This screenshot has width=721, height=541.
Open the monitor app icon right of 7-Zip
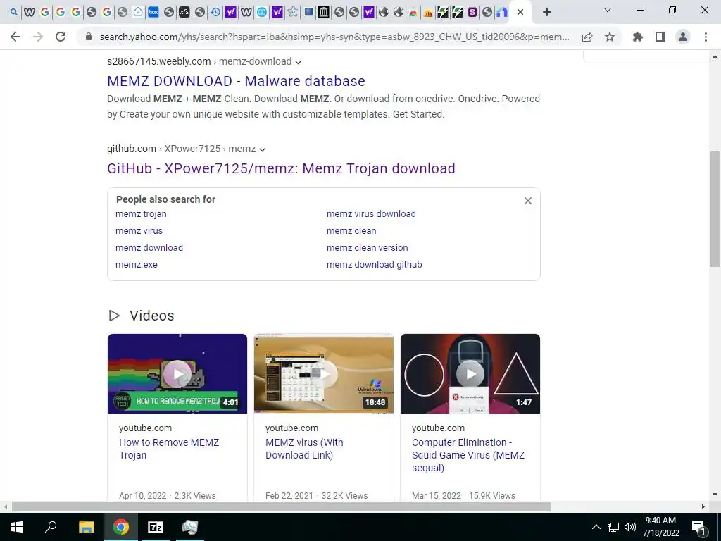tap(189, 527)
